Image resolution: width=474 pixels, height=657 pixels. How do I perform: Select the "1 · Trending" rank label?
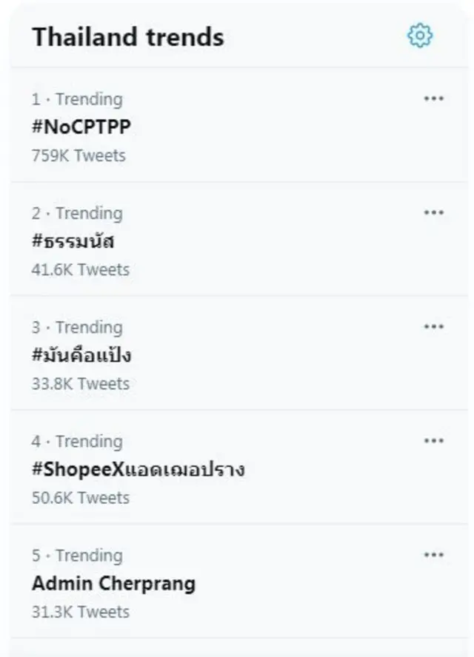click(77, 99)
